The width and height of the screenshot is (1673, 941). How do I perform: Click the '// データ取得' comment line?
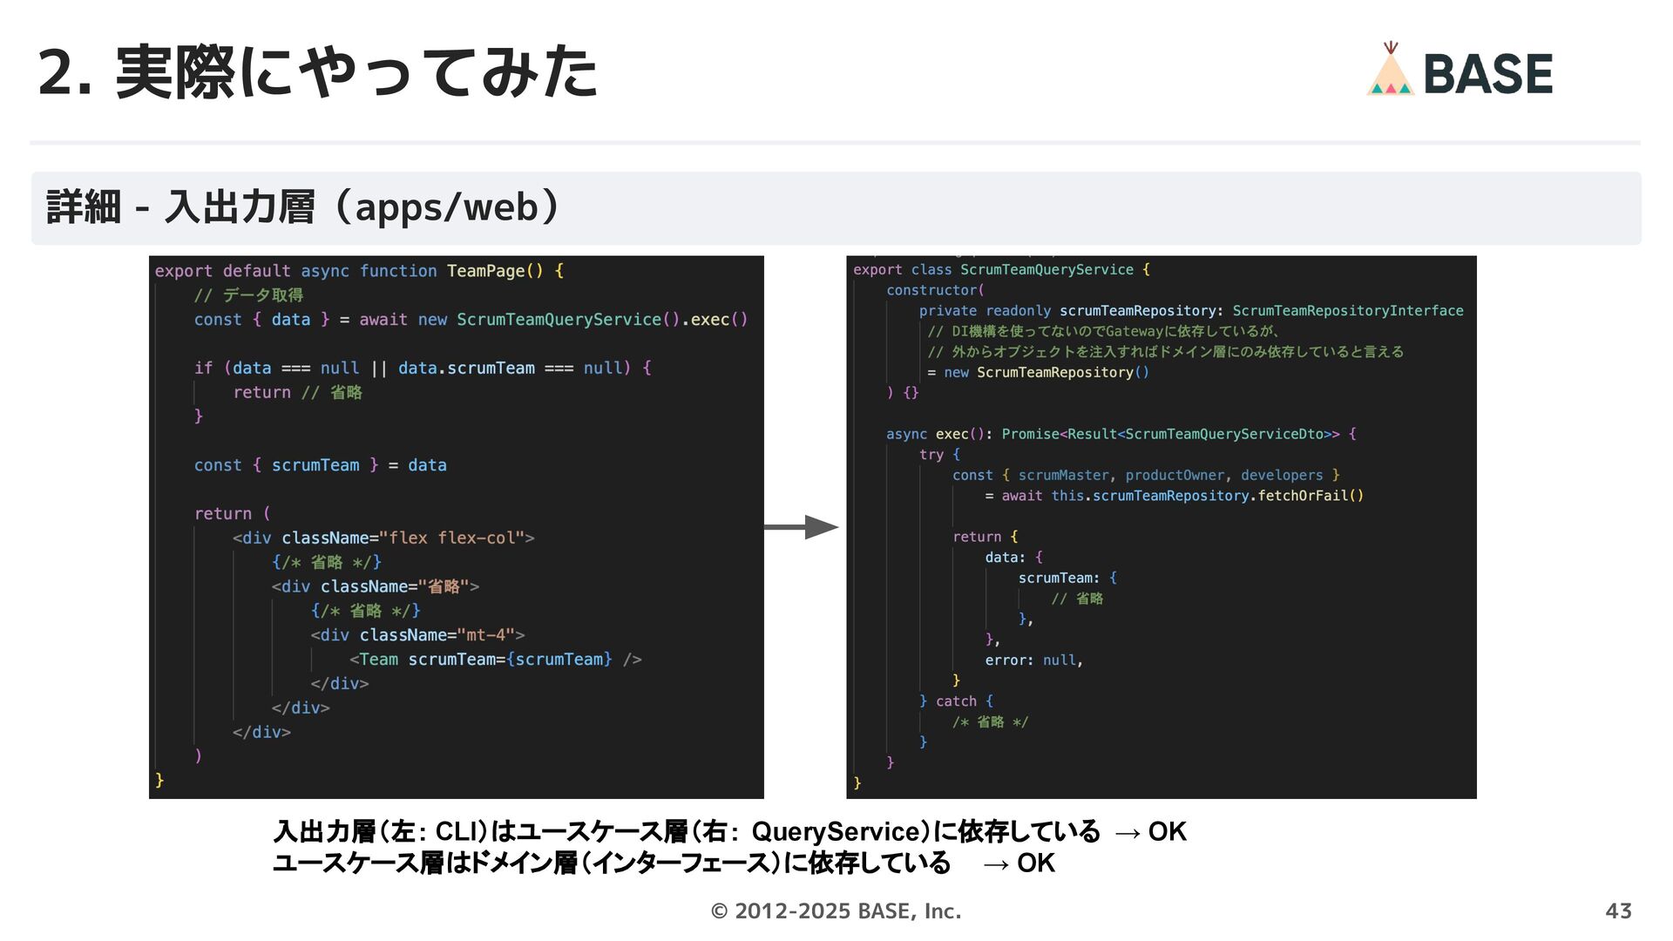click(x=248, y=295)
